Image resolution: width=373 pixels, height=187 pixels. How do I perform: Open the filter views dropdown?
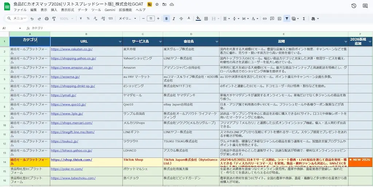pos(295,19)
